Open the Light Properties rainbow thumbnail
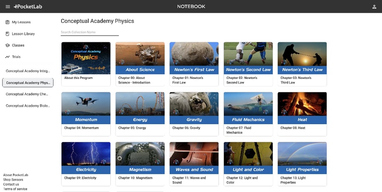The height and width of the screenshot is (192, 382). coord(302,158)
